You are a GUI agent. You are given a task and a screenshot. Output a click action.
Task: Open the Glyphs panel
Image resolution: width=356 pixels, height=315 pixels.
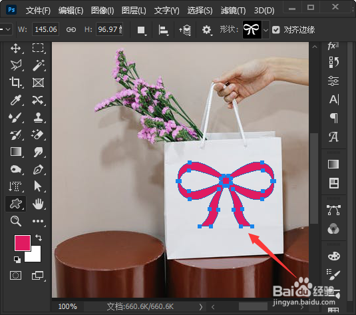(333, 137)
